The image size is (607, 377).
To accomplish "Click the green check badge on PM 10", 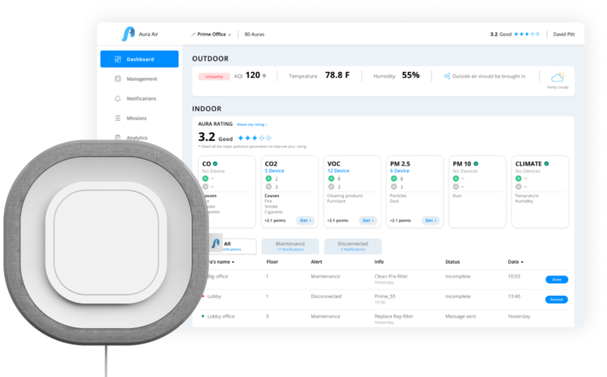I will (476, 163).
